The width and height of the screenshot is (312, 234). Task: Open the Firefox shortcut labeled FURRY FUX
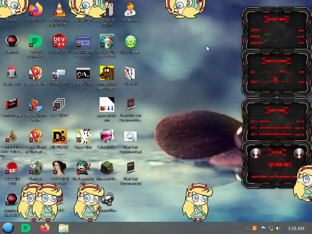[x=35, y=9]
